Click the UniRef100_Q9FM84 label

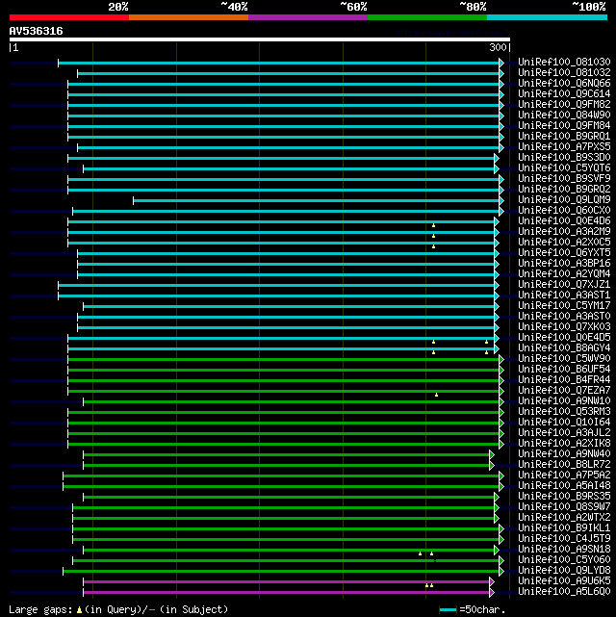pyautogui.click(x=564, y=125)
